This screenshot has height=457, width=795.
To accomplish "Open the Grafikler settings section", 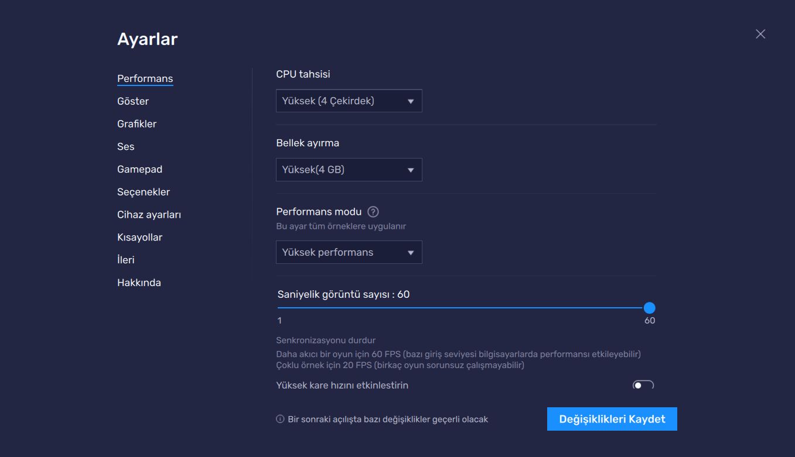I will (x=137, y=124).
